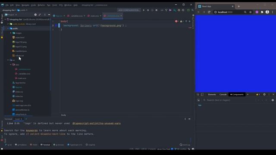Open the Problems tool window tab
Image resolution: width=276 pixels, height=155 pixels.
coord(21,145)
